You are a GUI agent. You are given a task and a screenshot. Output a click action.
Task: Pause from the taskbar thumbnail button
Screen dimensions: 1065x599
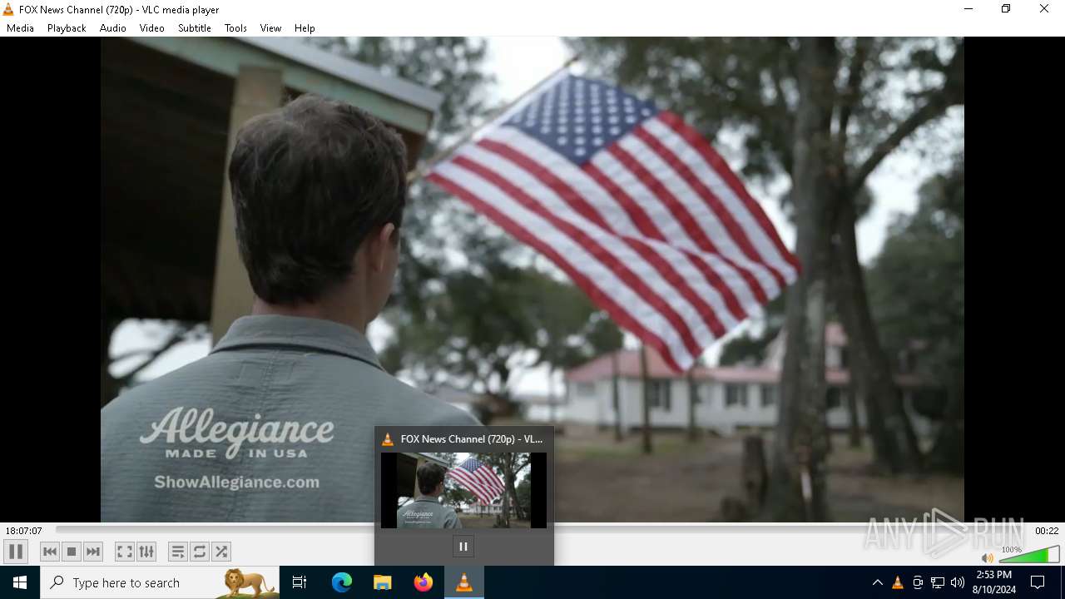tap(463, 547)
